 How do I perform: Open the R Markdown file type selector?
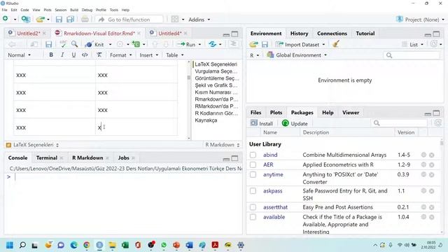click(223, 145)
